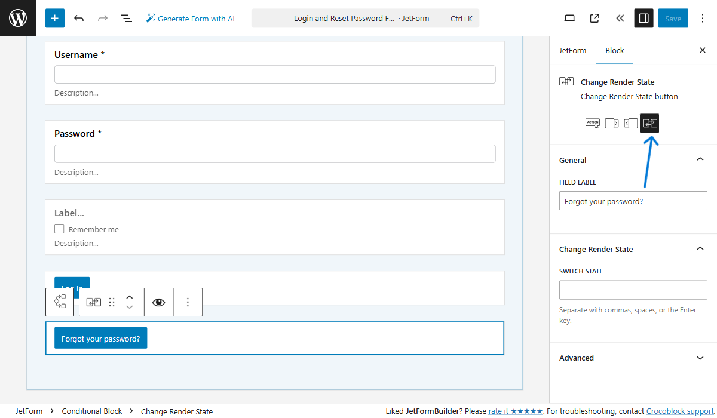Select the Action Button block variation
Screen dimensions: 717x418
click(592, 123)
